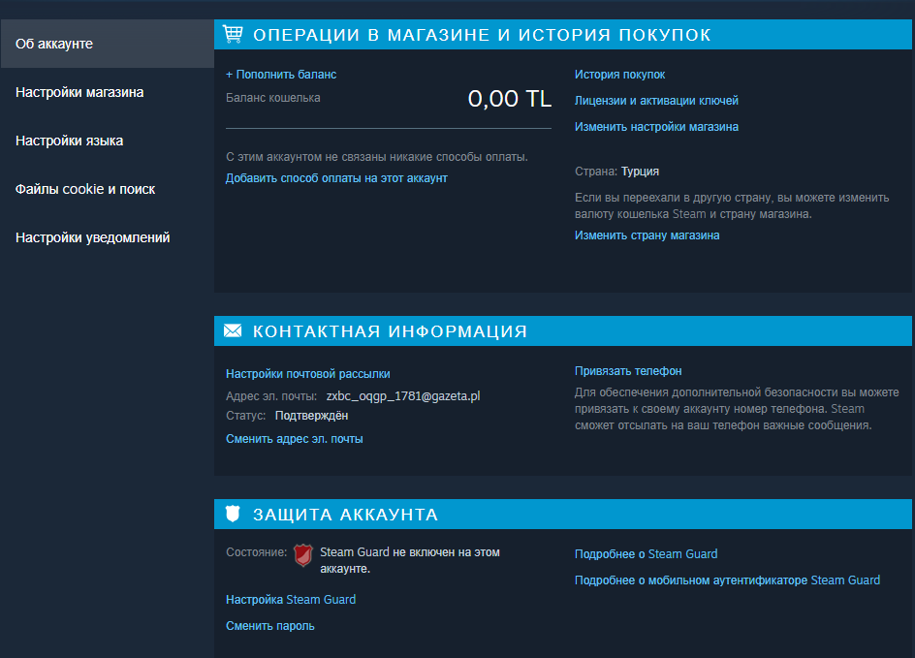Click the Баланс кошелька label
The width and height of the screenshot is (915, 658).
point(273,98)
